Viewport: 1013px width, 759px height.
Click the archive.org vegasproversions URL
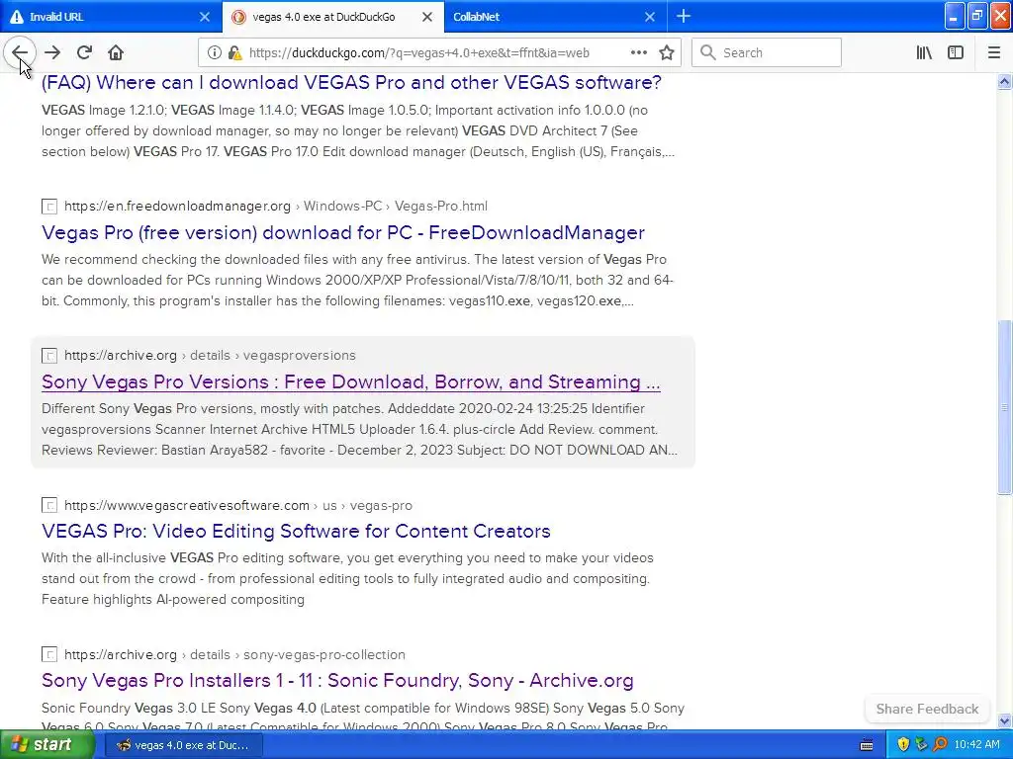[x=210, y=356]
